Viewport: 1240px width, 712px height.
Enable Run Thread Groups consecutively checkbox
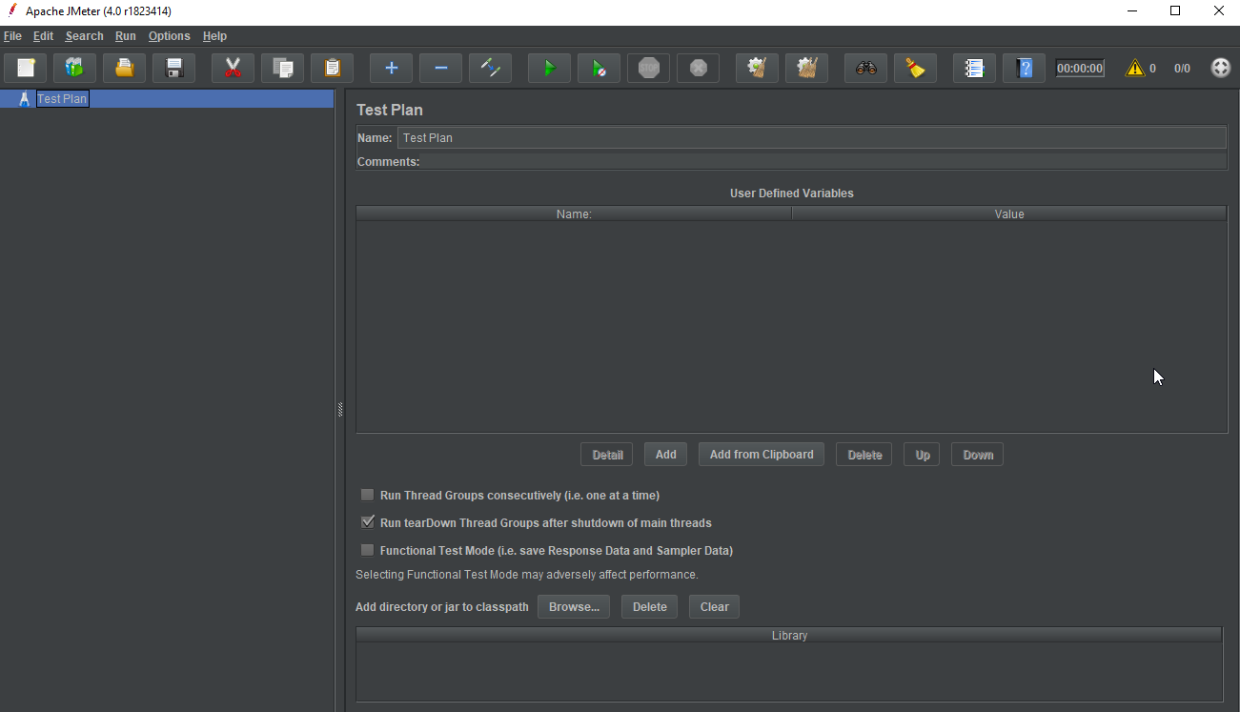click(367, 496)
